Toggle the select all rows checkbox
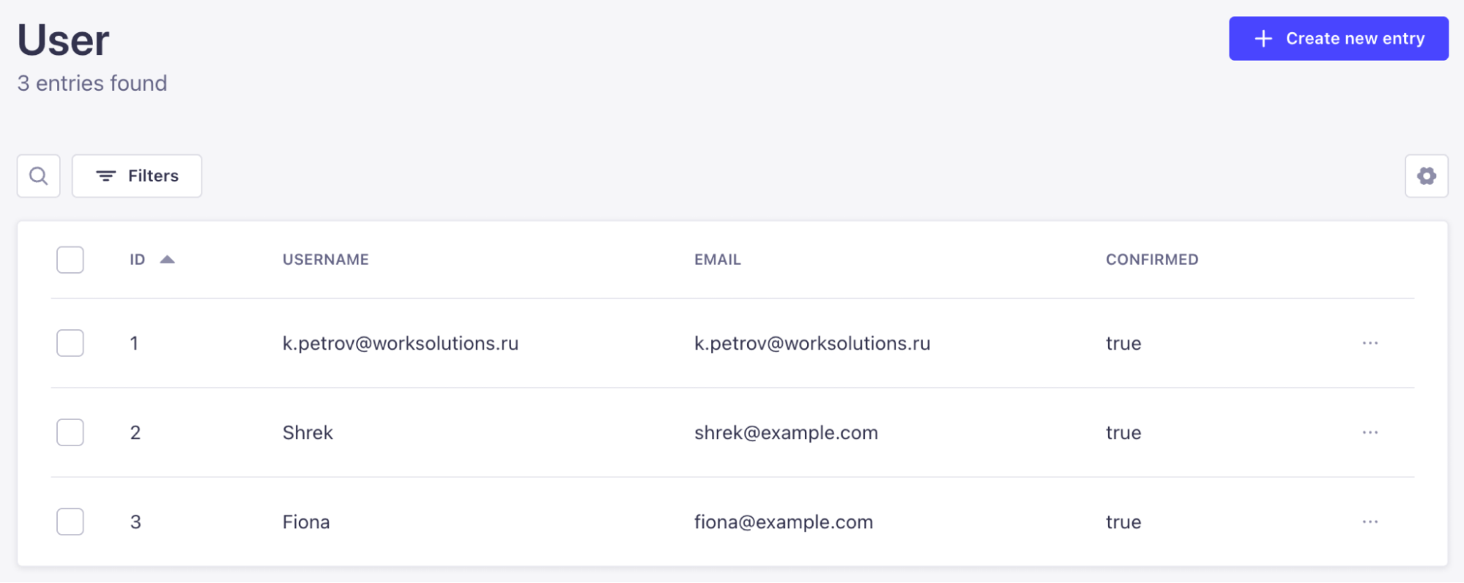1464x583 pixels. tap(70, 260)
